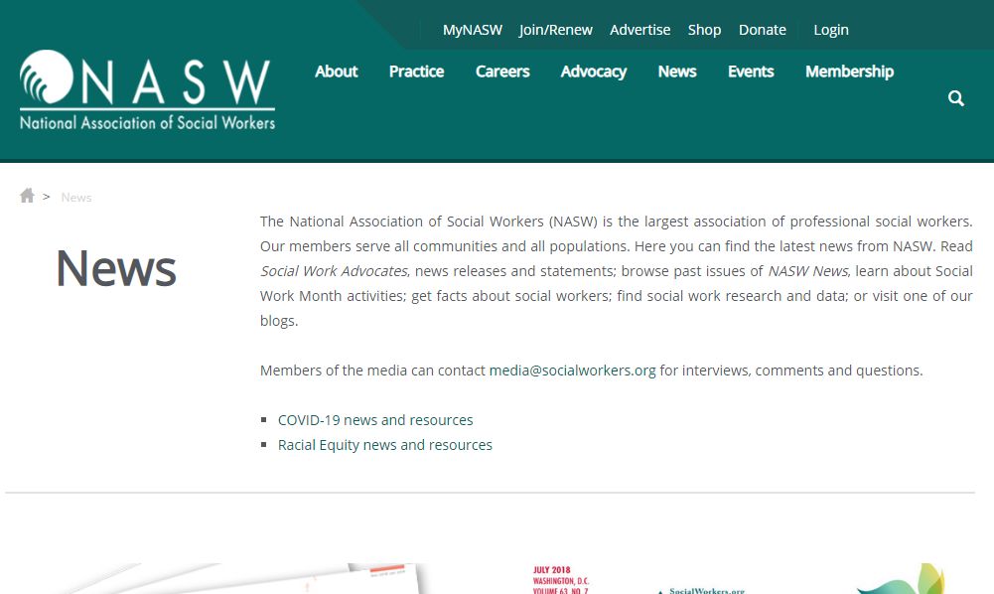Open the About menu

click(x=336, y=72)
